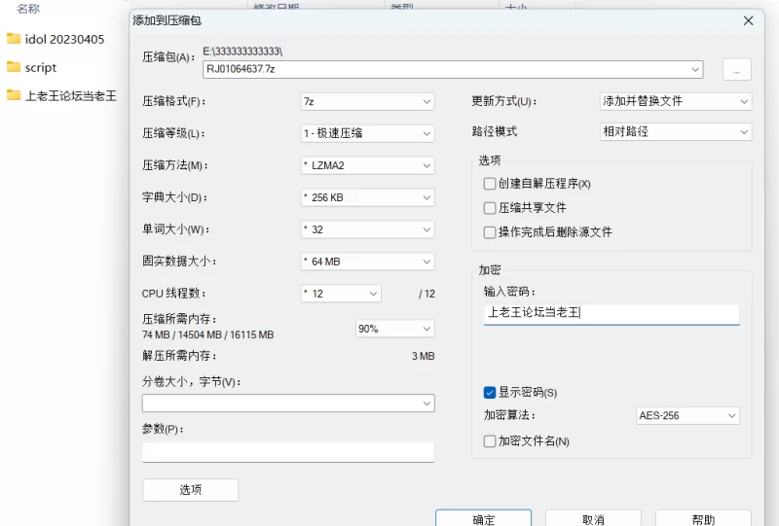Open the CPU 线程数 dropdown
779x526 pixels.
tap(341, 294)
